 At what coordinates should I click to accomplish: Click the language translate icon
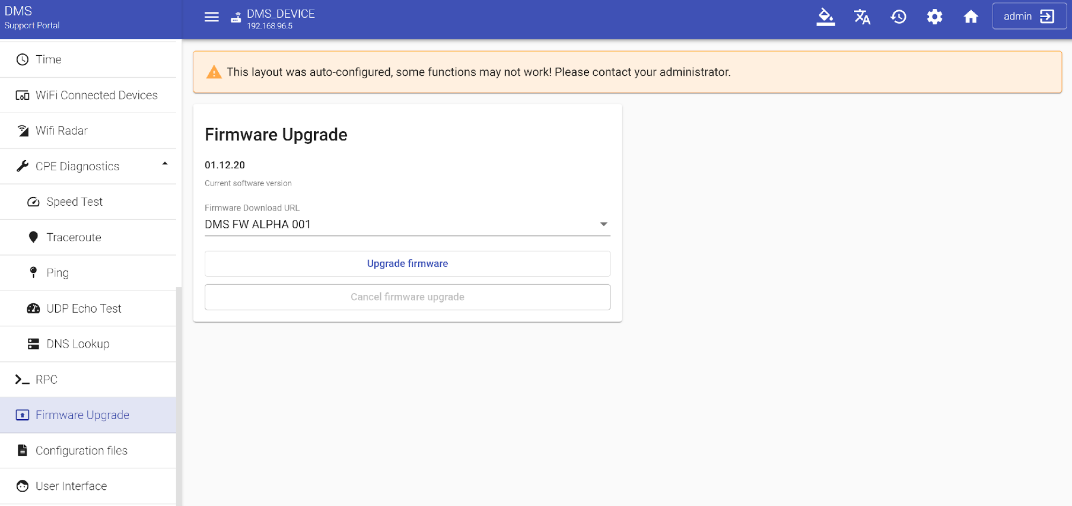click(862, 17)
